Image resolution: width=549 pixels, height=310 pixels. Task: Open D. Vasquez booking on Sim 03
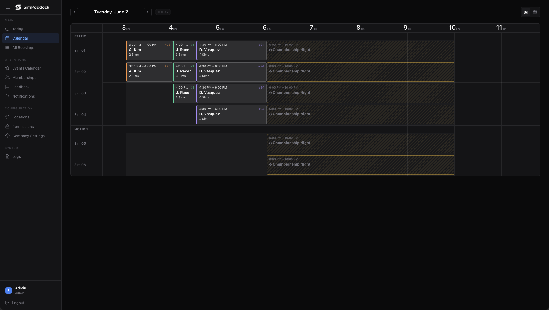point(232,93)
